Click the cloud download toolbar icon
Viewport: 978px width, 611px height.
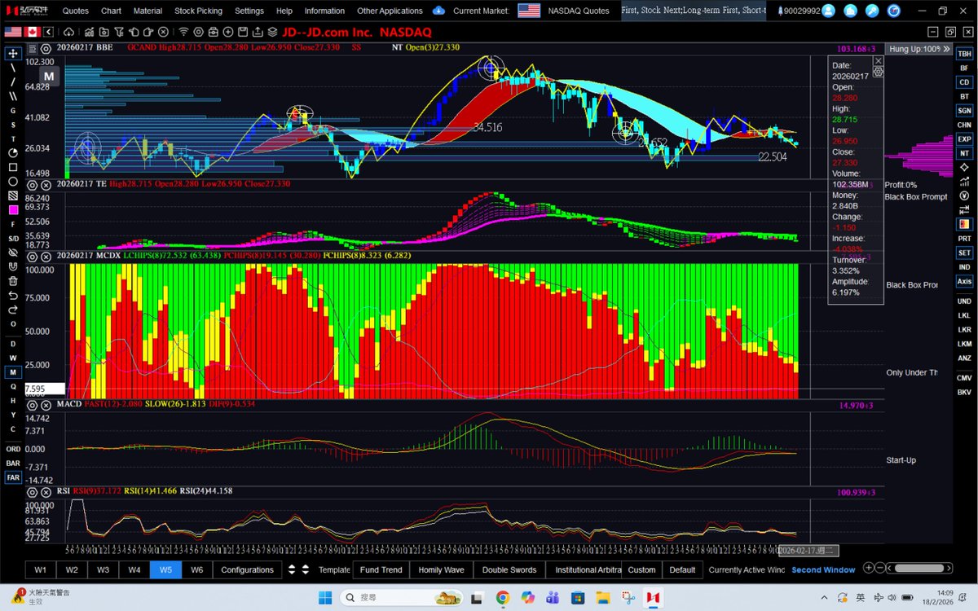pyautogui.click(x=69, y=32)
